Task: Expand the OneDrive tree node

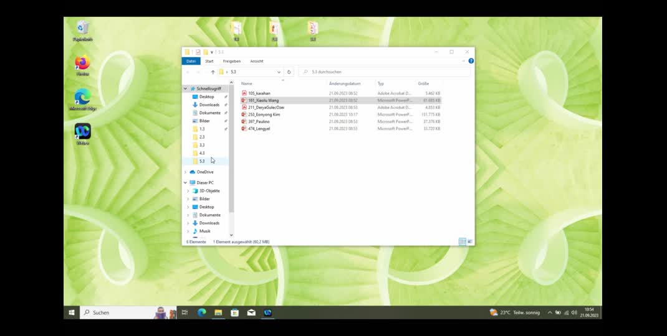Action: click(186, 172)
